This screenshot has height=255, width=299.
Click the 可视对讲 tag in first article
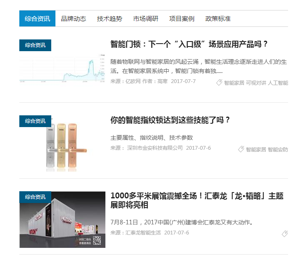(x=256, y=83)
